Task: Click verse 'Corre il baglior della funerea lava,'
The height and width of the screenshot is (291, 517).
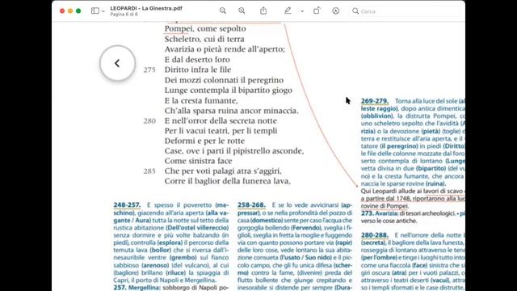Action: coord(228,181)
